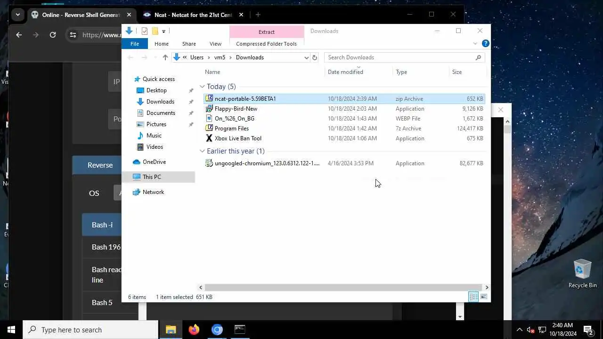The height and width of the screenshot is (339, 603).
Task: Open Chromium browser from the taskbar
Action: [217, 330]
